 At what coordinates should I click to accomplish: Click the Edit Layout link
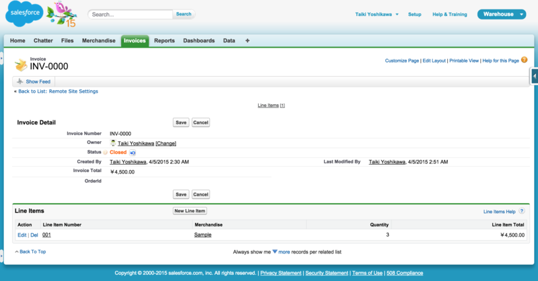pyautogui.click(x=434, y=61)
